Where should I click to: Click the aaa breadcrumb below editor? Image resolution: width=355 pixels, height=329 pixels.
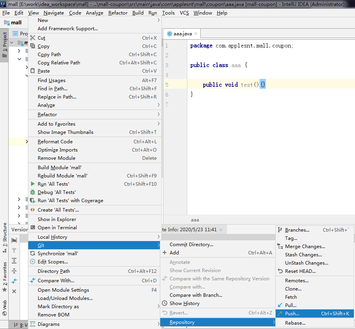point(195,220)
